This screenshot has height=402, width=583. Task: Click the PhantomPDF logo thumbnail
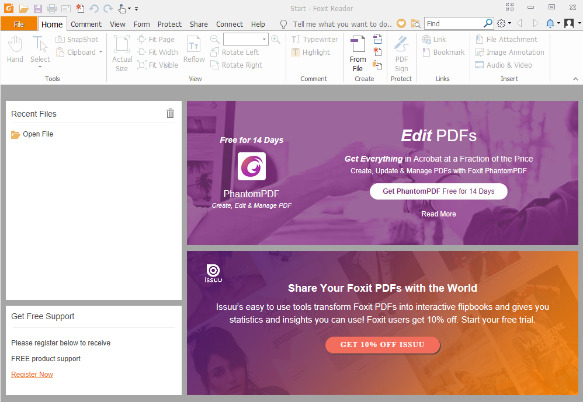pyautogui.click(x=252, y=166)
